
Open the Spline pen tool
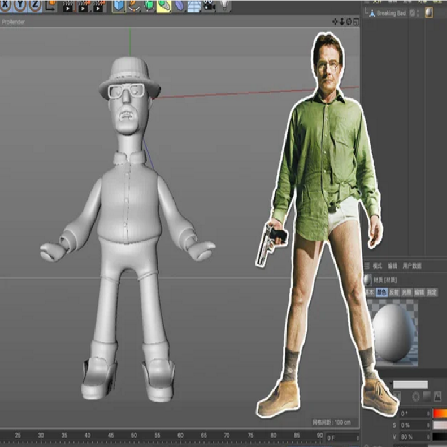point(134,6)
